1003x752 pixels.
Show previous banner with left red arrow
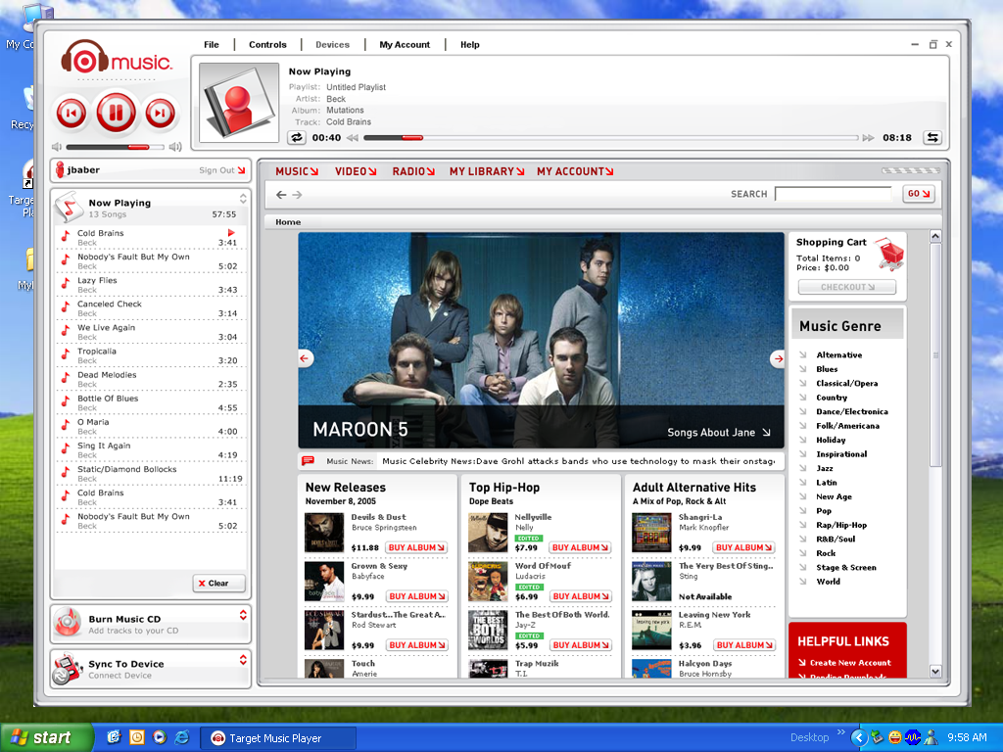306,358
